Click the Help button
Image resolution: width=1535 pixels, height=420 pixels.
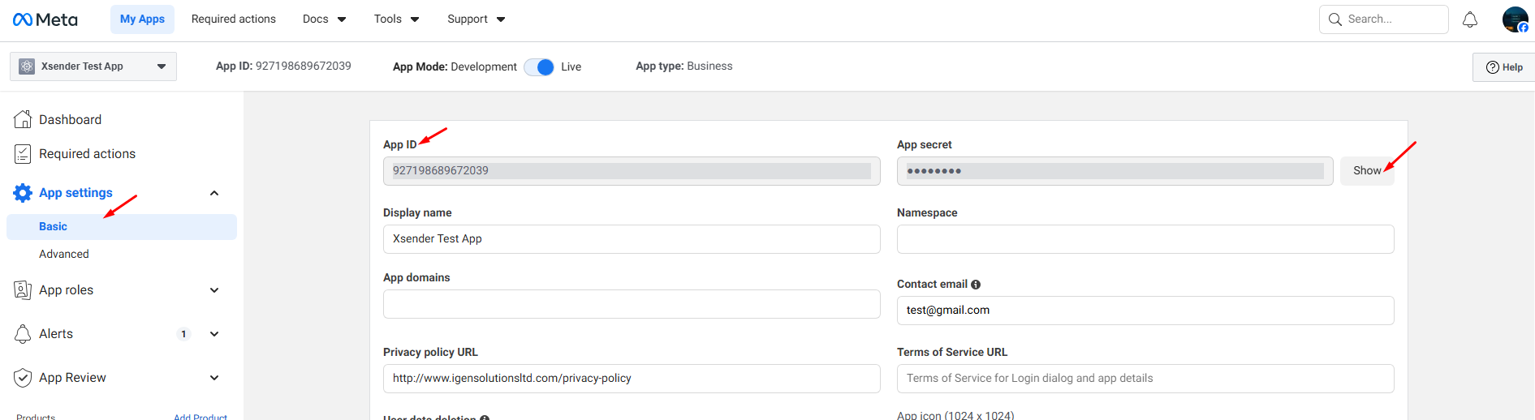tap(1504, 67)
